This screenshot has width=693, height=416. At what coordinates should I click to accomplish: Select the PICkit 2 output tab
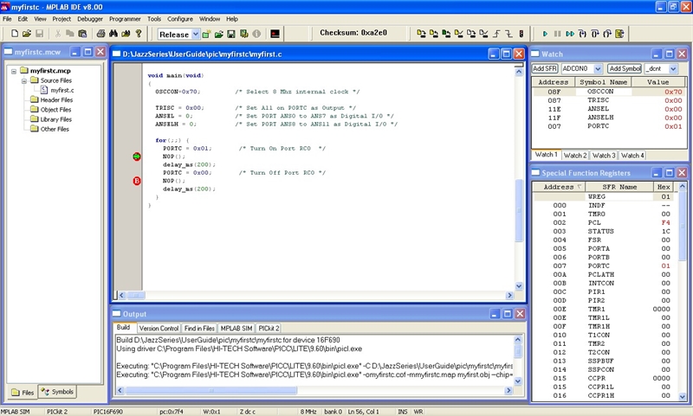click(x=269, y=328)
